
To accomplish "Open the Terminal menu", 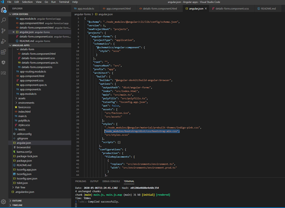I will coord(64,2).
